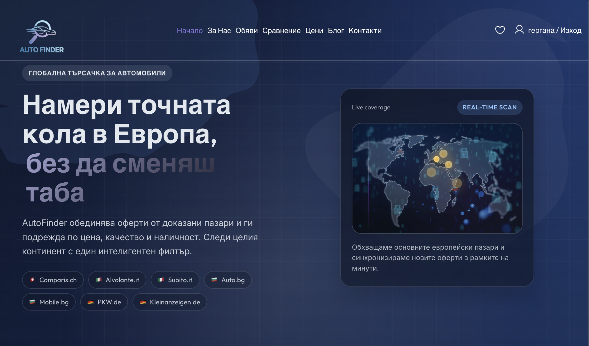Select the Mobile.bg marketplace chip
This screenshot has height=346, width=589.
click(x=49, y=302)
